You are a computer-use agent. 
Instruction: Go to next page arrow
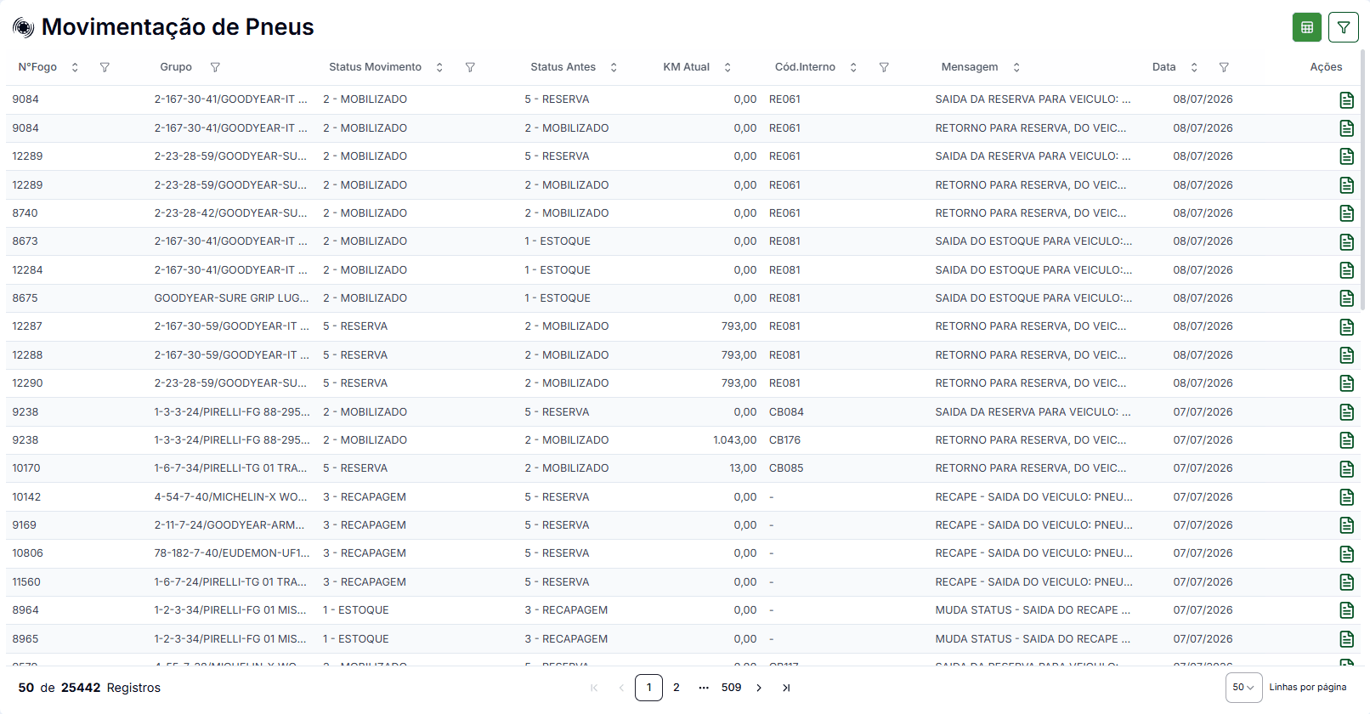point(759,688)
